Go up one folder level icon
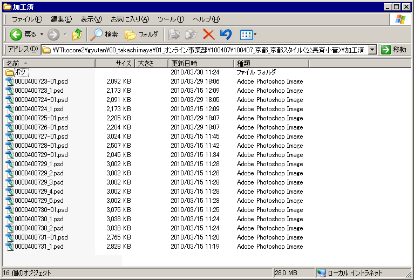This screenshot has height=280, width=414. pyautogui.click(x=77, y=35)
